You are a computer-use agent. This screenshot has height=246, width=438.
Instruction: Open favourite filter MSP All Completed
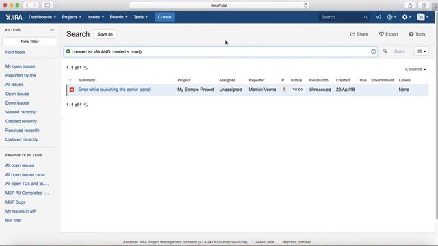(x=27, y=193)
